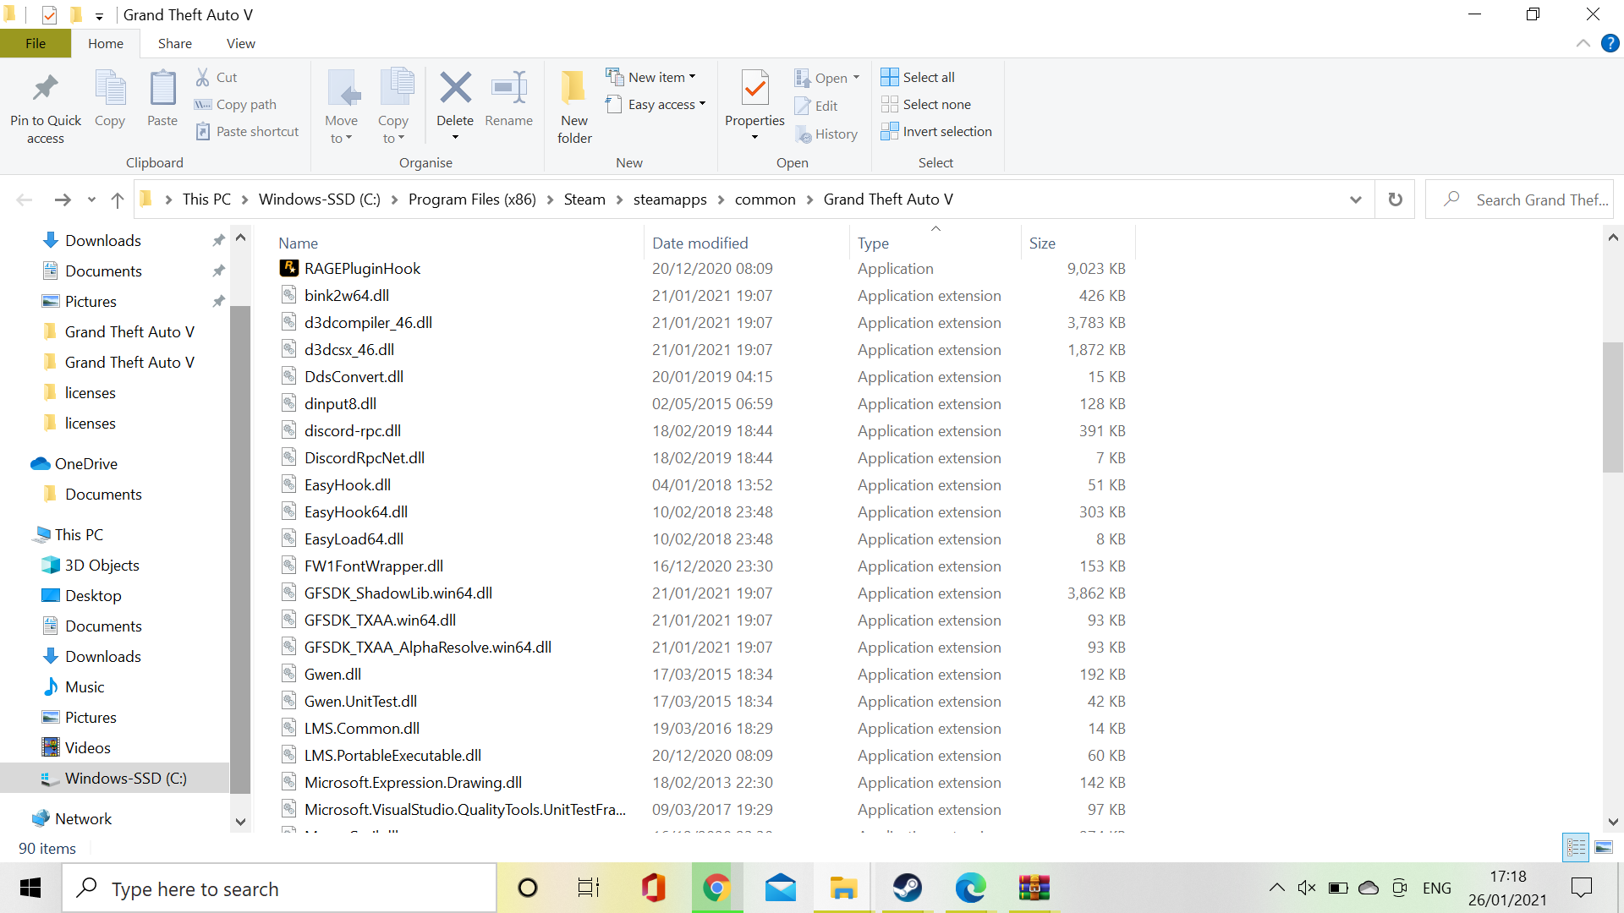The width and height of the screenshot is (1624, 913).
Task: Click steamapps in the breadcrumb path
Action: coord(670,200)
